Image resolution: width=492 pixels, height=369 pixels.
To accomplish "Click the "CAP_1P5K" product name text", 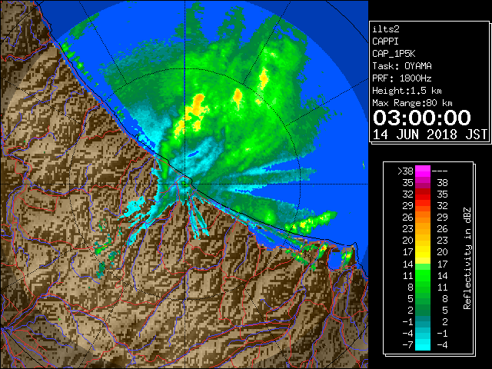I will point(394,54).
